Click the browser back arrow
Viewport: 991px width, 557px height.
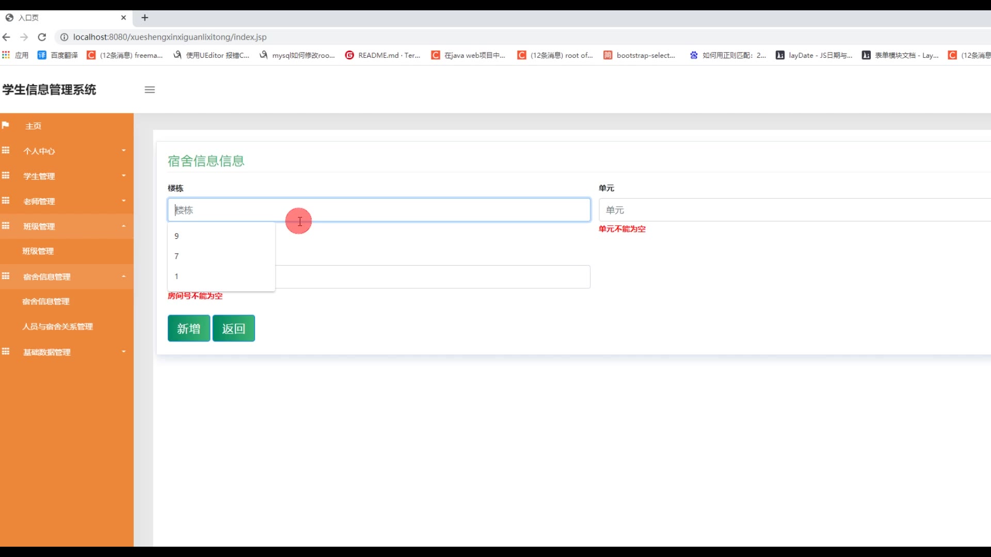pos(6,37)
